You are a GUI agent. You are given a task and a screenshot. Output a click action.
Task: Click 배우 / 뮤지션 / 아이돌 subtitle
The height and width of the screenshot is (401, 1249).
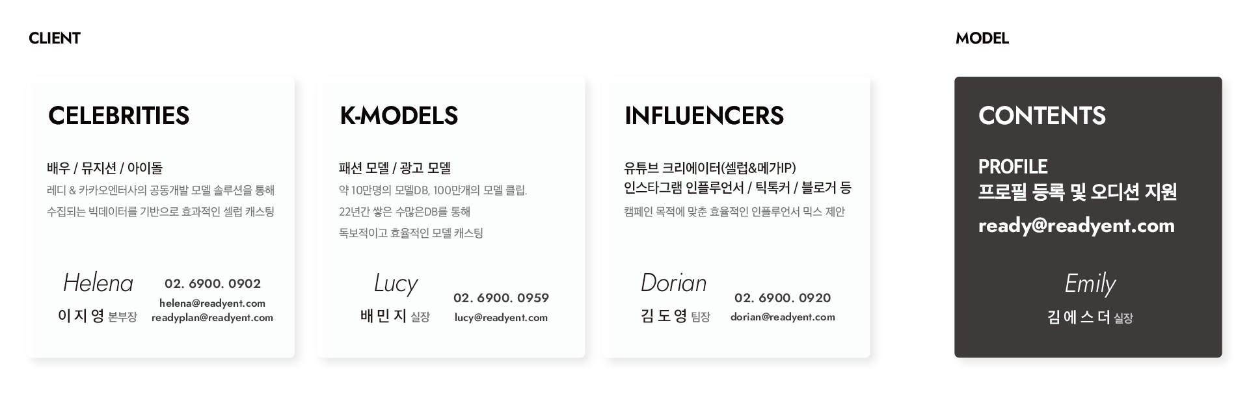pos(105,168)
